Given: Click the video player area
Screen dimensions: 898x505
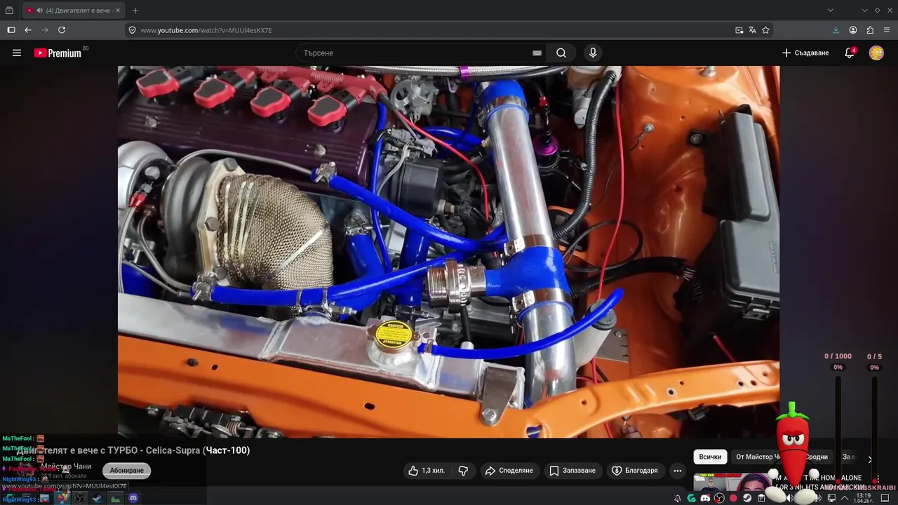Looking at the screenshot, I should [448, 252].
